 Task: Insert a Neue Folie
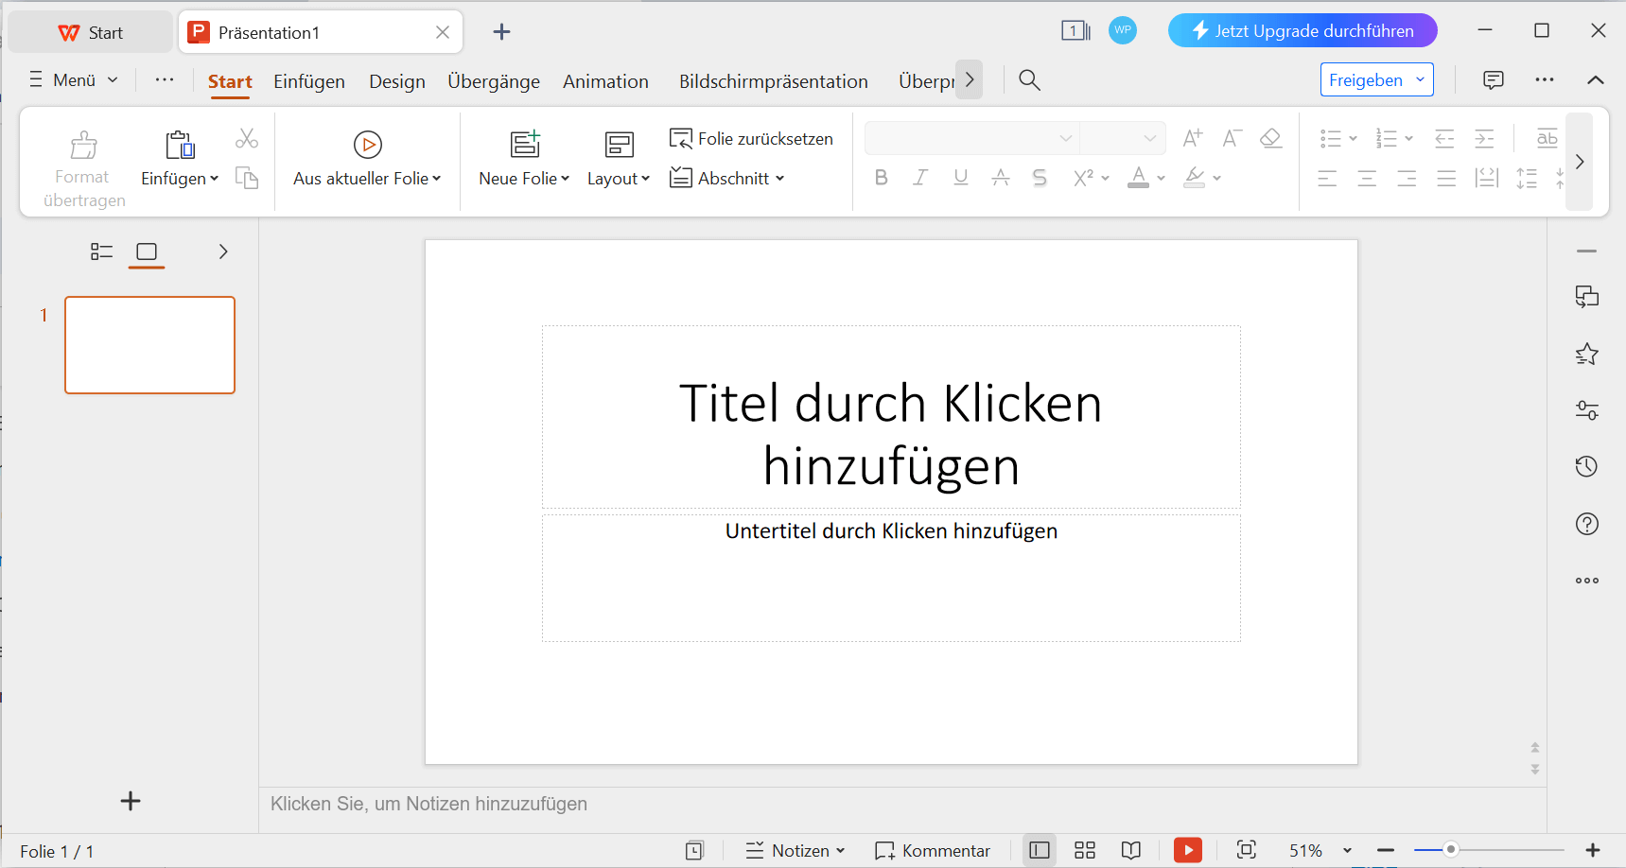point(523,161)
